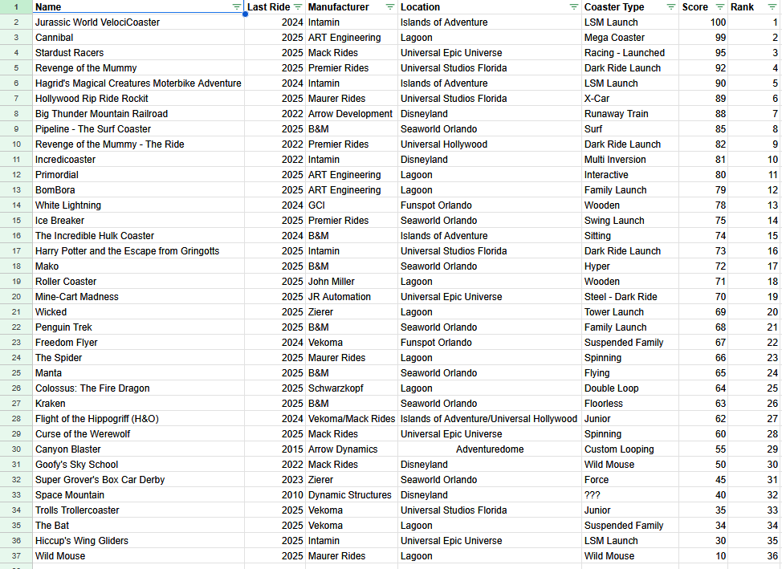Click the Cannibal name cell

point(139,38)
